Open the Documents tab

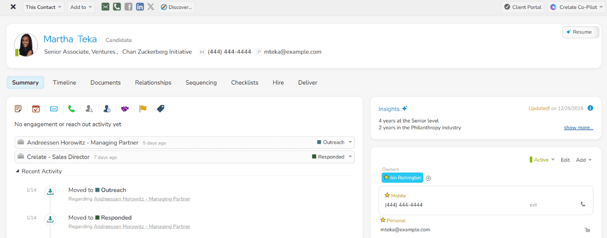(x=106, y=82)
